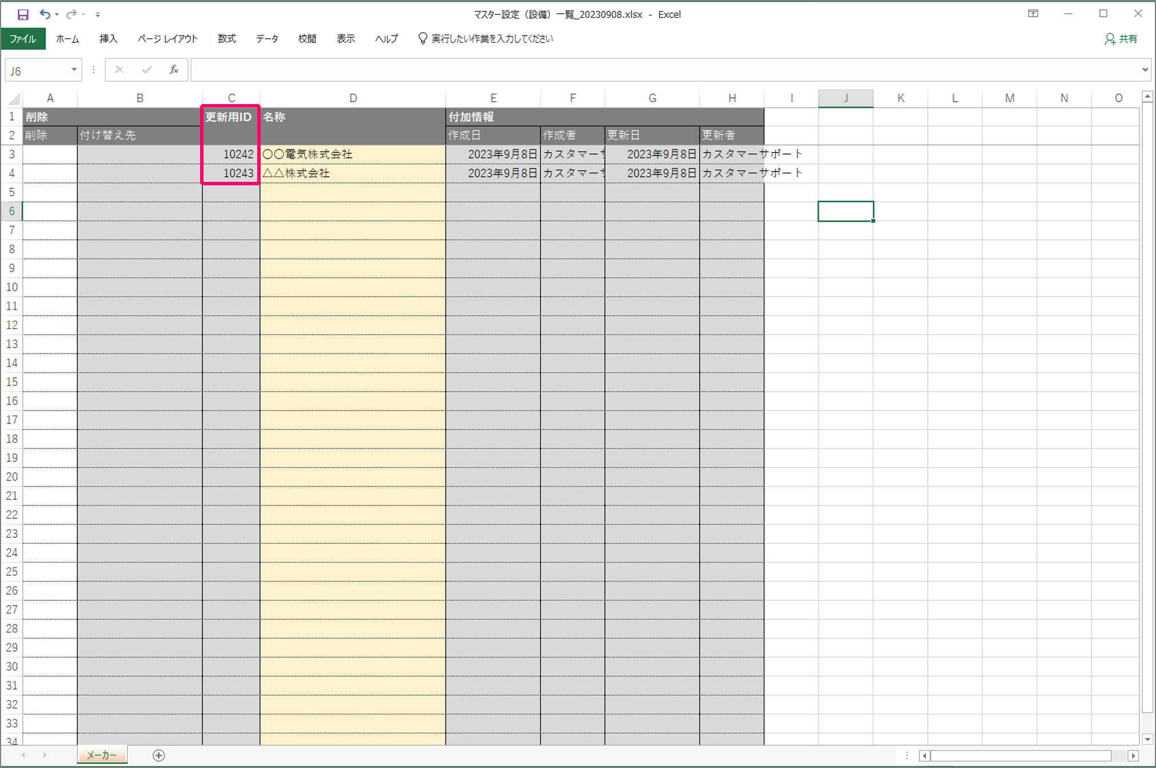
Task: Click the Insert Function fx icon
Action: click(x=174, y=70)
